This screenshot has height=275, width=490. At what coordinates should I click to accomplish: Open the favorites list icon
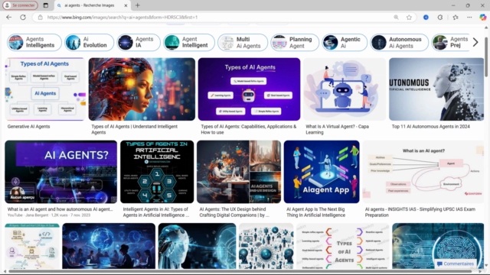pos(456,18)
